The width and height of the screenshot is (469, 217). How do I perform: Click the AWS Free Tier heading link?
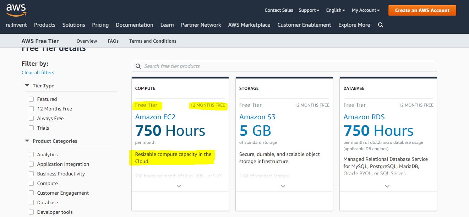click(x=40, y=41)
